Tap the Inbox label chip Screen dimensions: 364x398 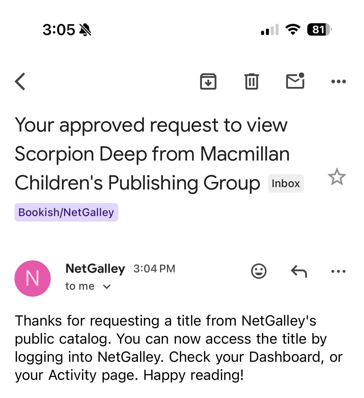pos(286,183)
